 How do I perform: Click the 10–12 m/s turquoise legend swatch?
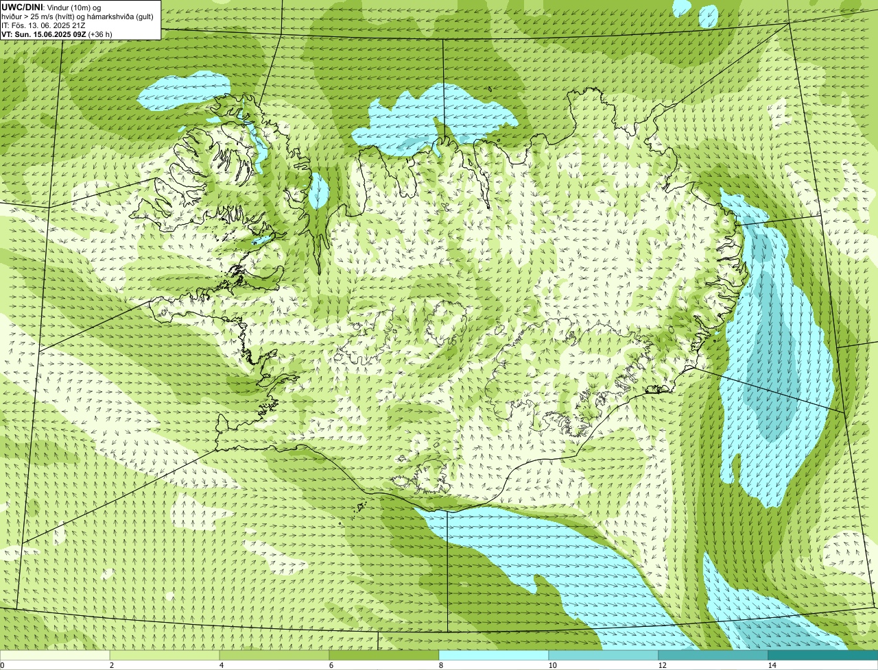(x=604, y=655)
